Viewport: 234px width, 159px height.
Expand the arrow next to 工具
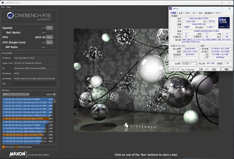[x=207, y=69]
